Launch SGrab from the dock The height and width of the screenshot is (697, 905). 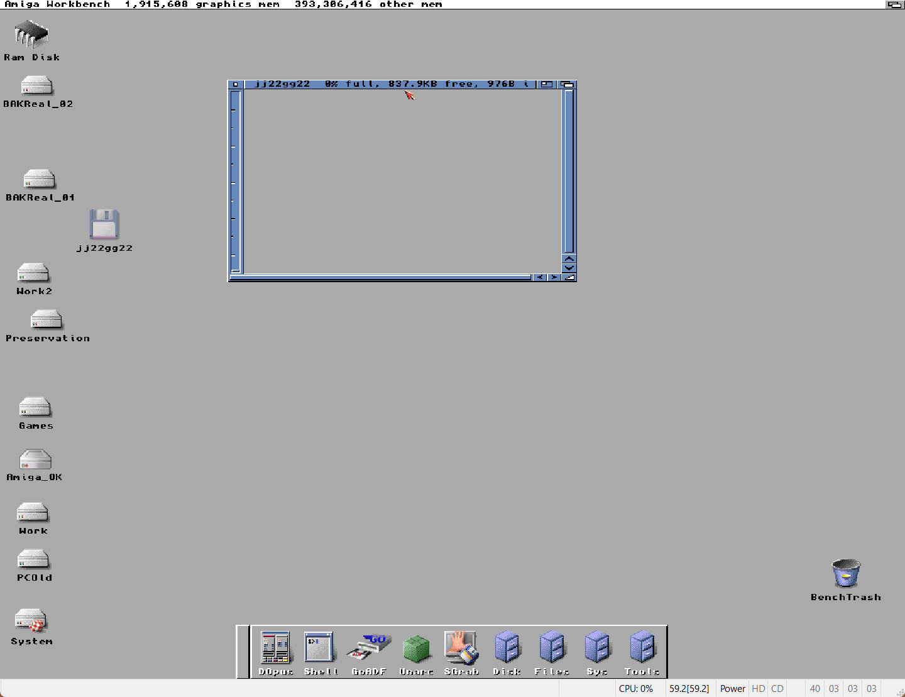pos(461,647)
